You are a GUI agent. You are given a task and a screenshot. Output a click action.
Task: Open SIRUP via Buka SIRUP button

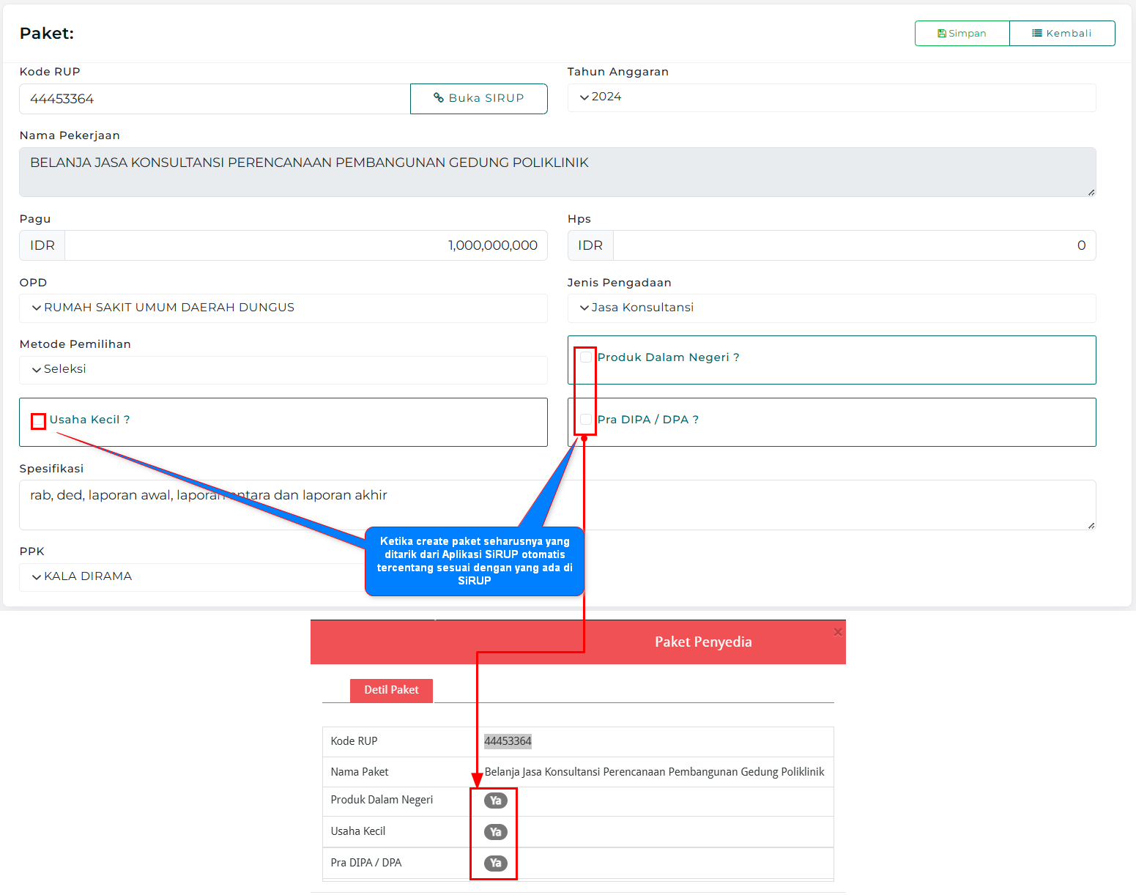pyautogui.click(x=478, y=99)
